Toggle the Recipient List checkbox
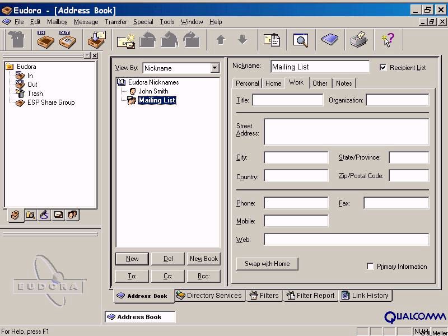The height and width of the screenshot is (336, 448). coord(383,67)
